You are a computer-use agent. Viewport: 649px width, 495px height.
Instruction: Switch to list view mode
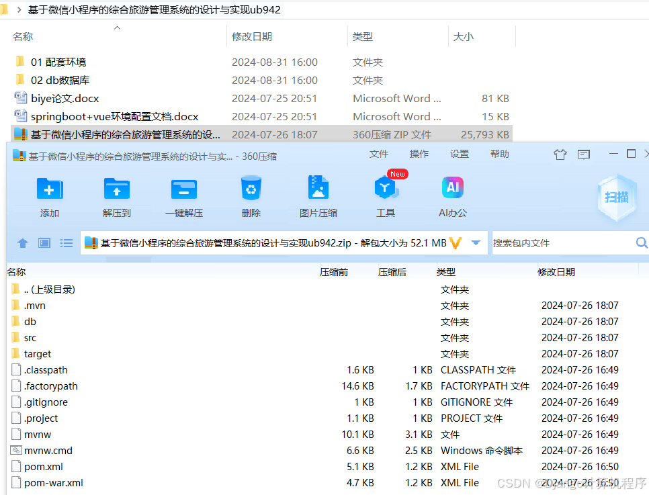[x=65, y=243]
